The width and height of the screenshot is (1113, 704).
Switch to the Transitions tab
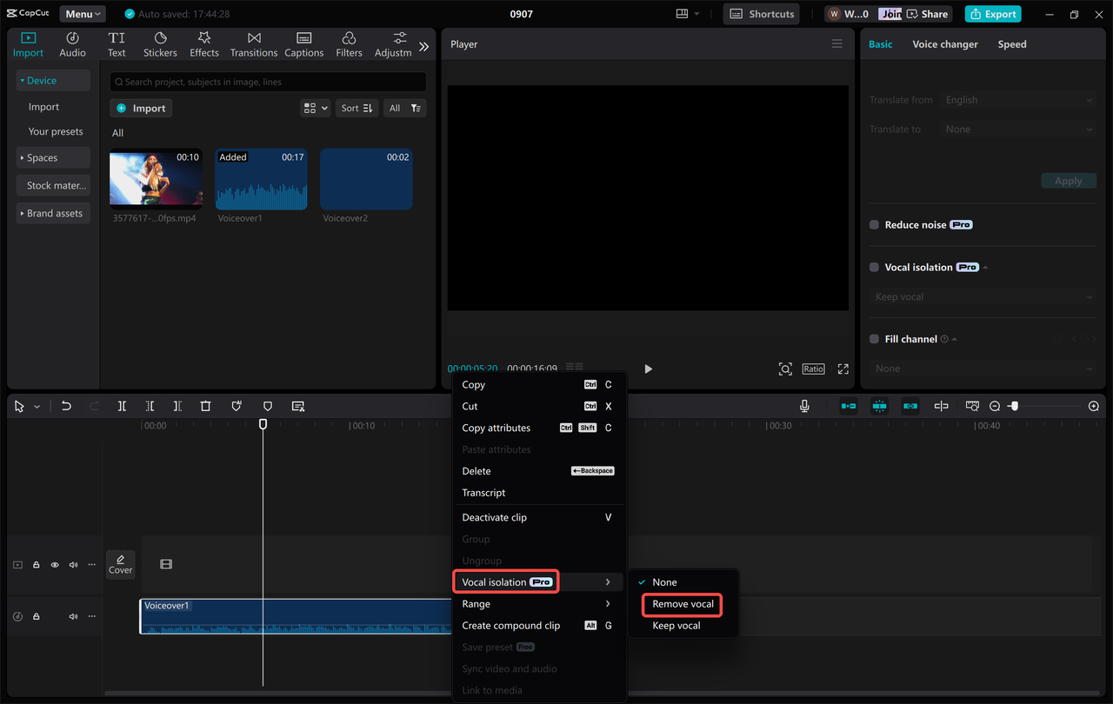[x=254, y=44]
